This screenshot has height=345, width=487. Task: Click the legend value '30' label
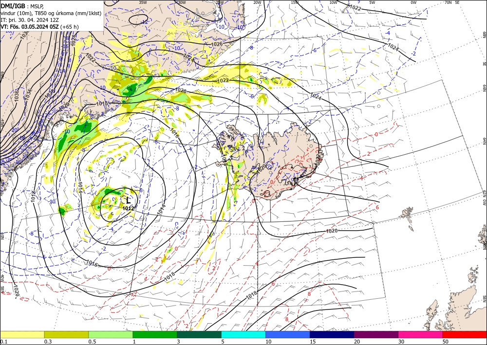click(x=401, y=342)
